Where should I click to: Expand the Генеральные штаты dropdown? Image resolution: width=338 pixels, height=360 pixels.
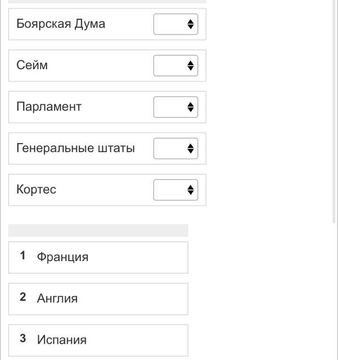click(x=176, y=148)
